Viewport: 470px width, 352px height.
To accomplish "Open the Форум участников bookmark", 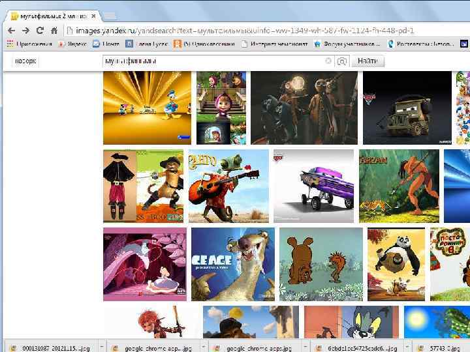I will pyautogui.click(x=347, y=44).
